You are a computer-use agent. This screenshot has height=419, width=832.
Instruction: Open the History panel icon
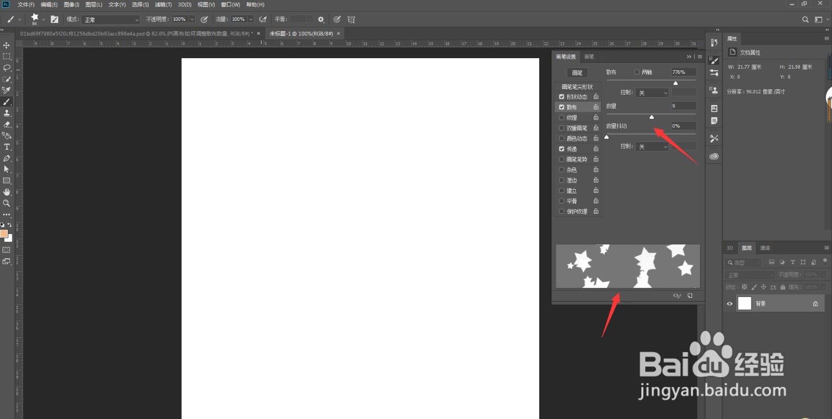tap(714, 43)
